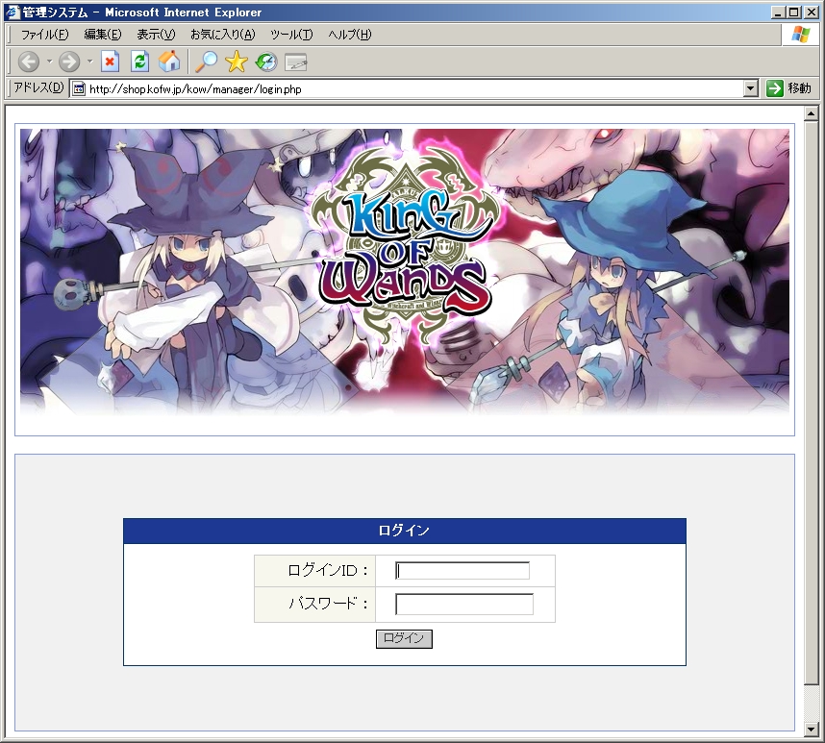
Task: Go to the Home page icon
Action: click(x=169, y=62)
